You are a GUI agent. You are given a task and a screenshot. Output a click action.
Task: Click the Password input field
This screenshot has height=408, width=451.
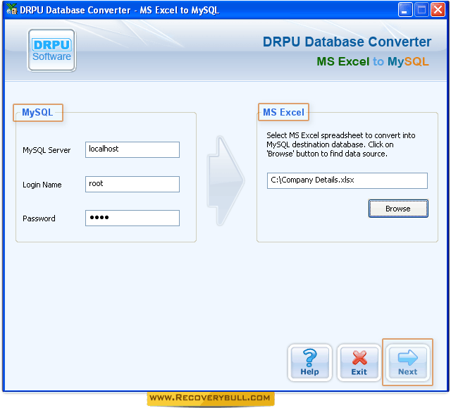click(x=132, y=218)
